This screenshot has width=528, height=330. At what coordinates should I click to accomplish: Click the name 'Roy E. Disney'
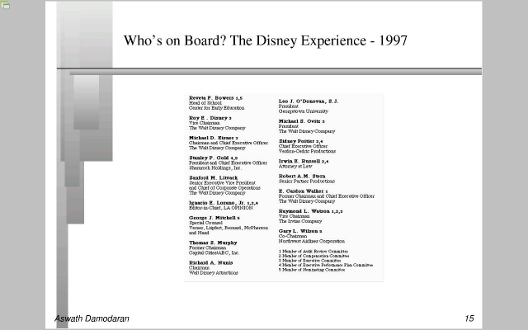click(x=208, y=118)
